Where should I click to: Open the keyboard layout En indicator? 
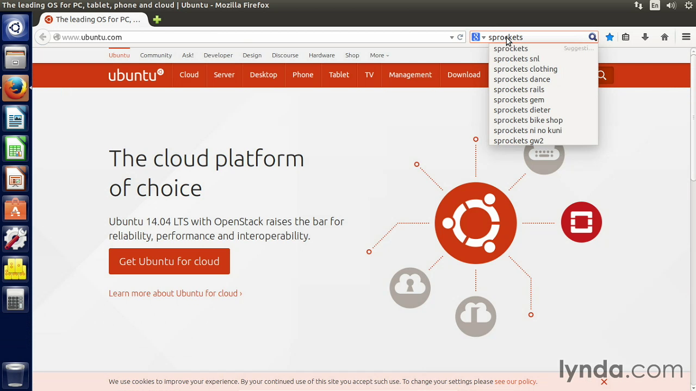(655, 5)
